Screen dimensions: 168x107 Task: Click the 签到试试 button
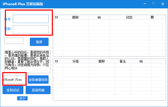13,90
